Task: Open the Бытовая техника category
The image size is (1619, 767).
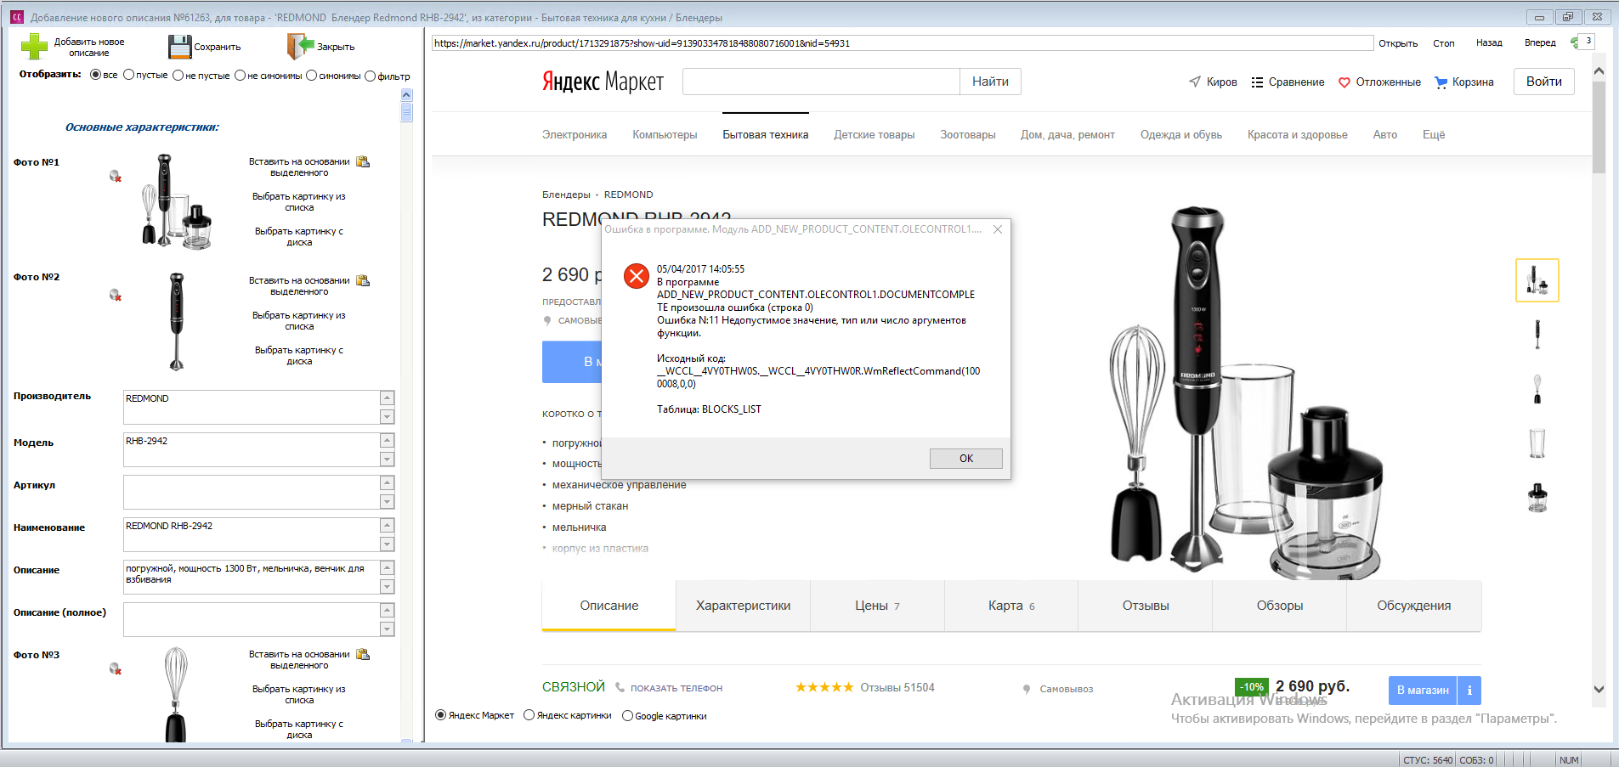Action: click(x=765, y=134)
